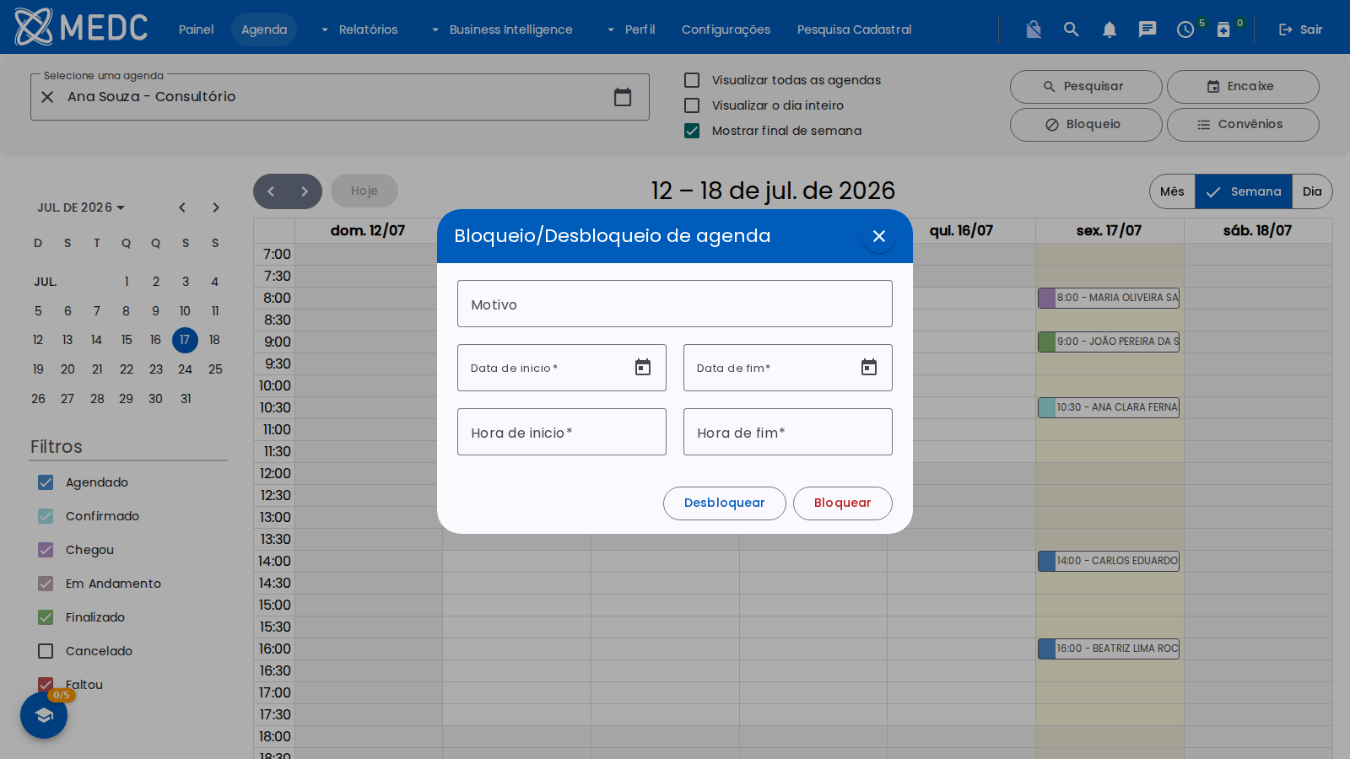Click the Hora de inicio field
This screenshot has height=759, width=1350.
click(x=562, y=432)
